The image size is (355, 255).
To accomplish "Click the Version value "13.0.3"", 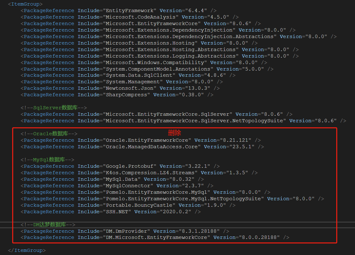I will point(198,88).
